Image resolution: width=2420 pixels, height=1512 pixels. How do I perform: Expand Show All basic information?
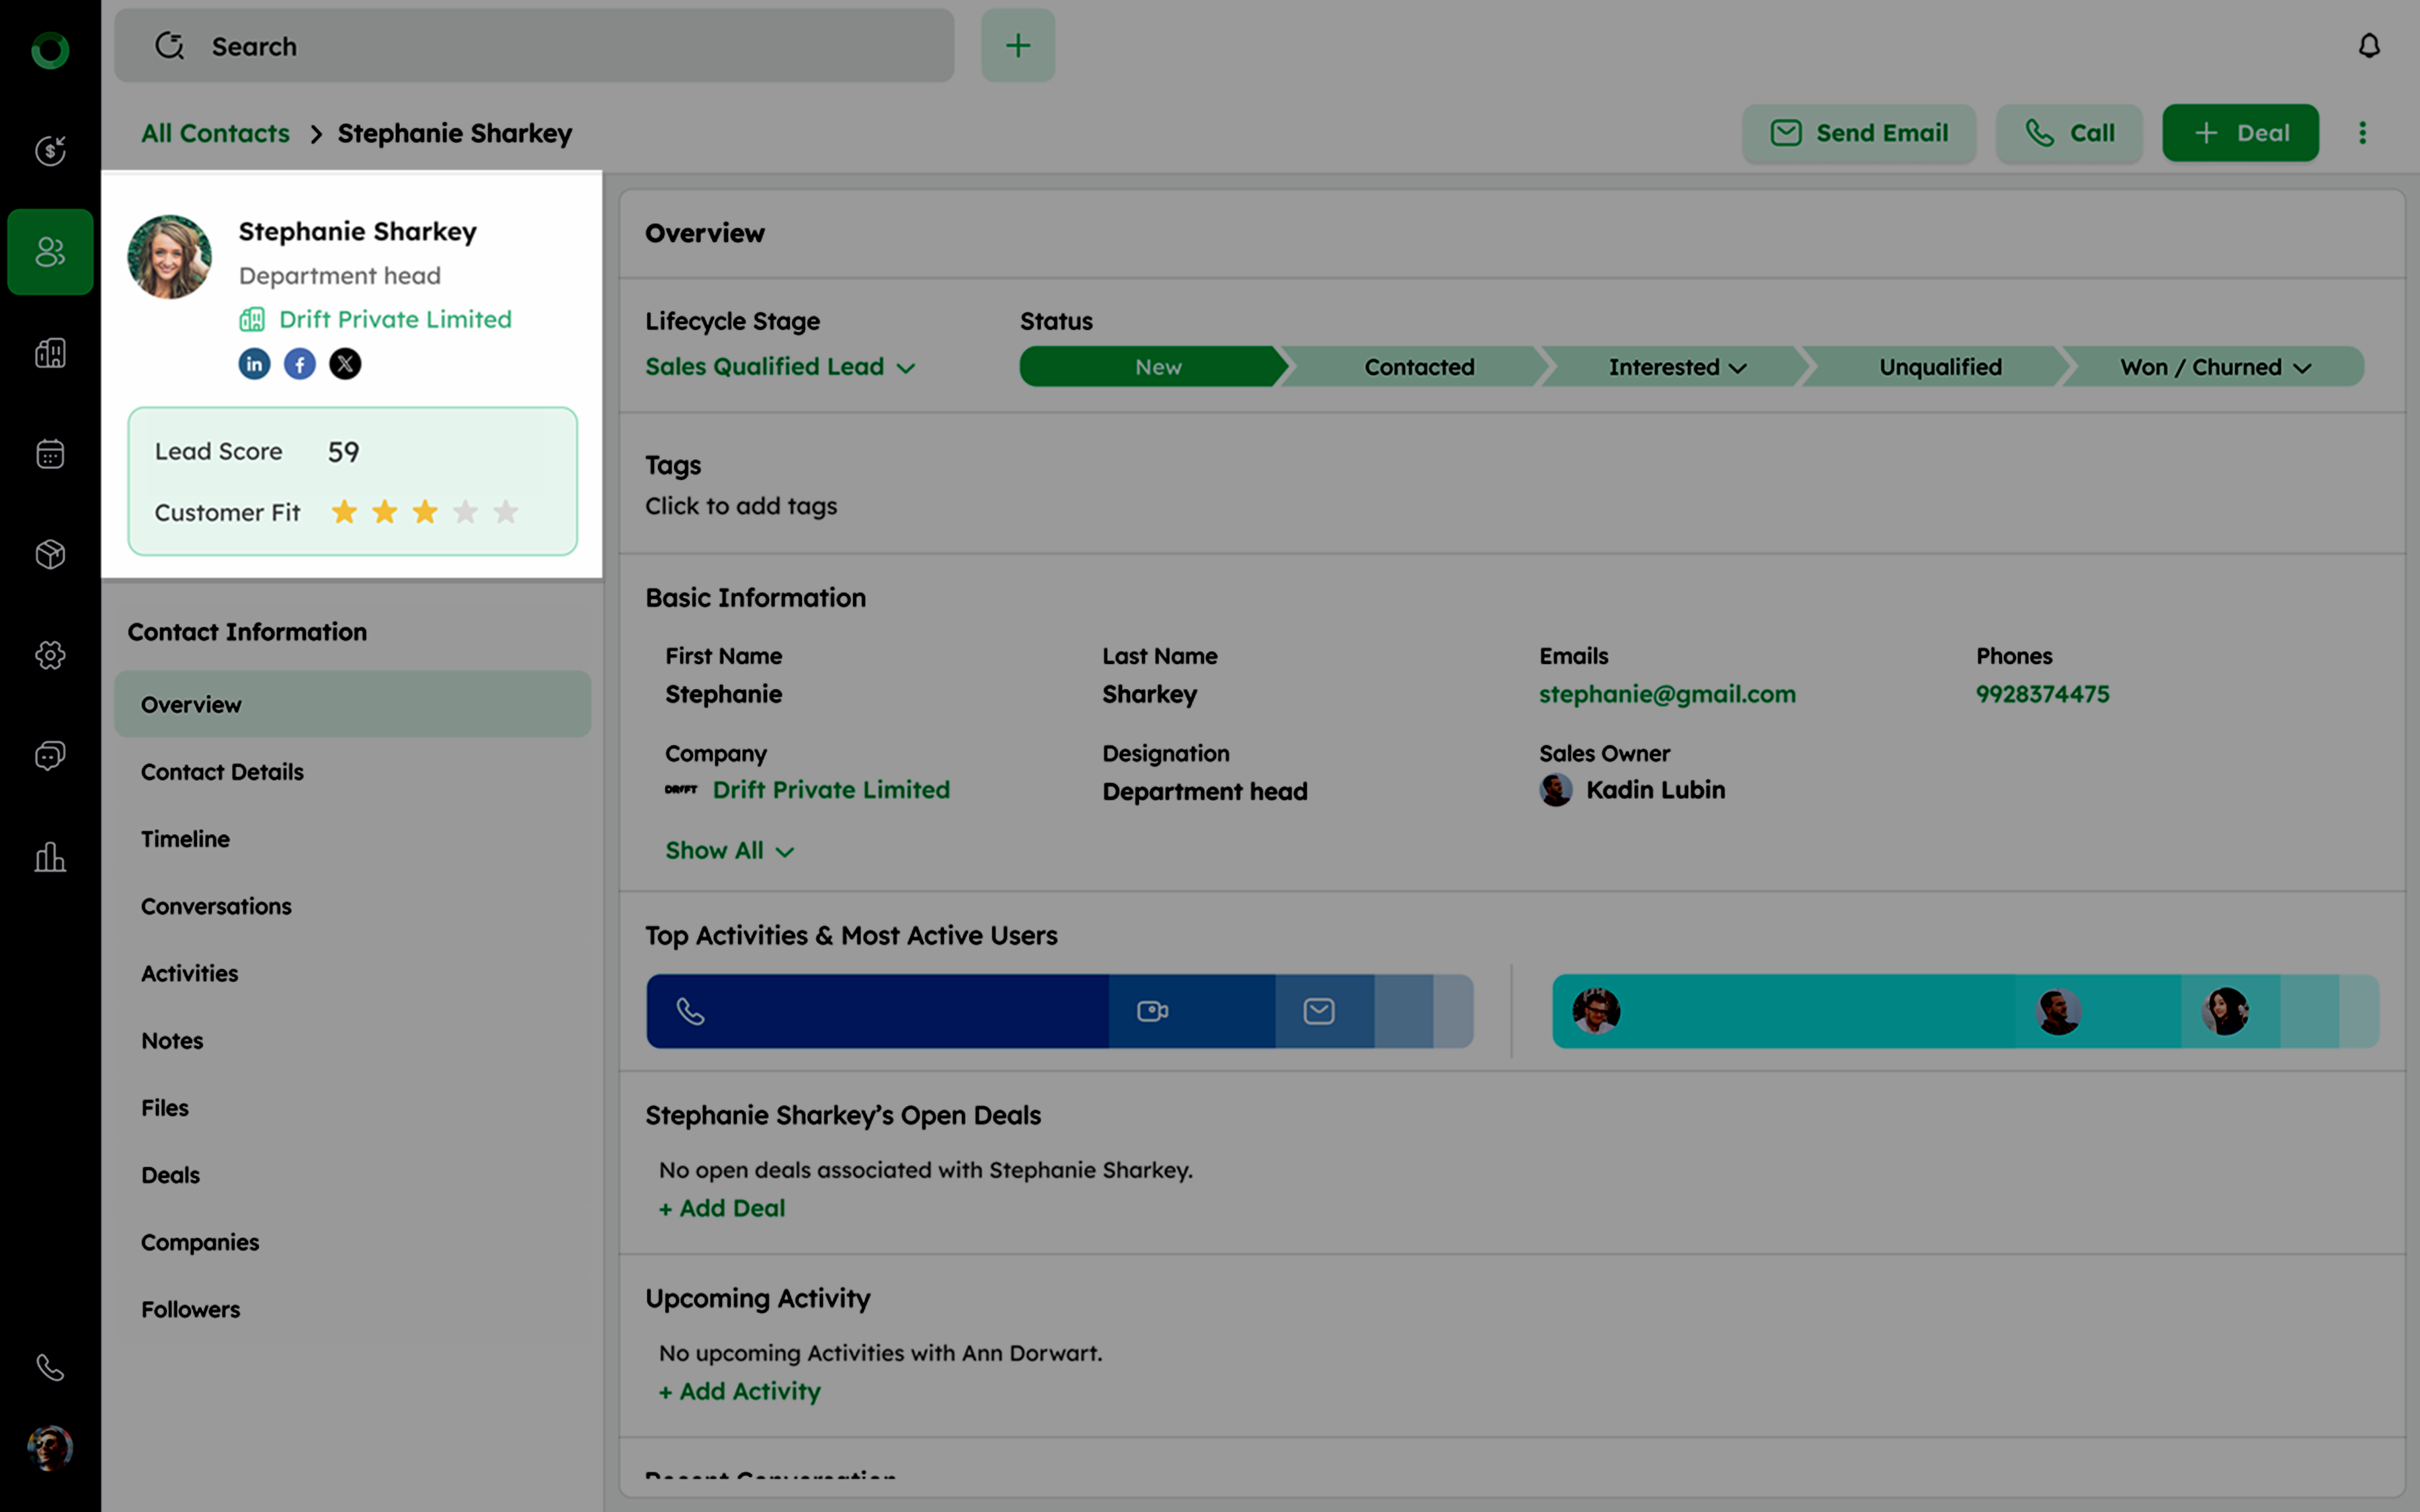click(x=729, y=851)
